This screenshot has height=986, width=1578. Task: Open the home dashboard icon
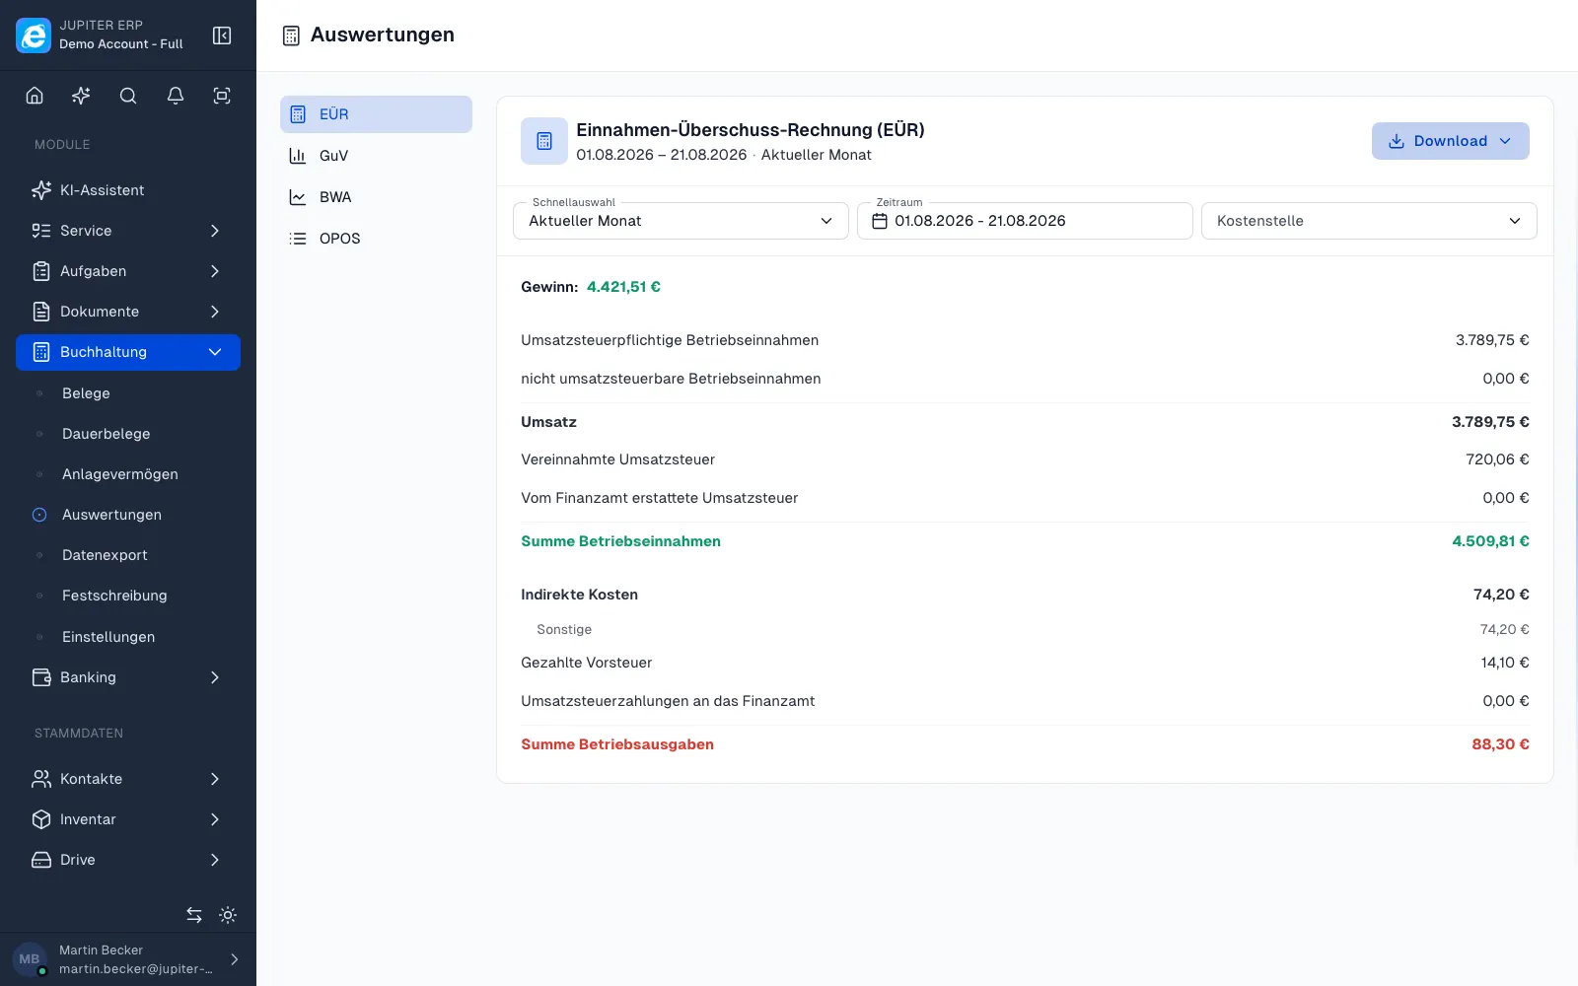point(35,96)
